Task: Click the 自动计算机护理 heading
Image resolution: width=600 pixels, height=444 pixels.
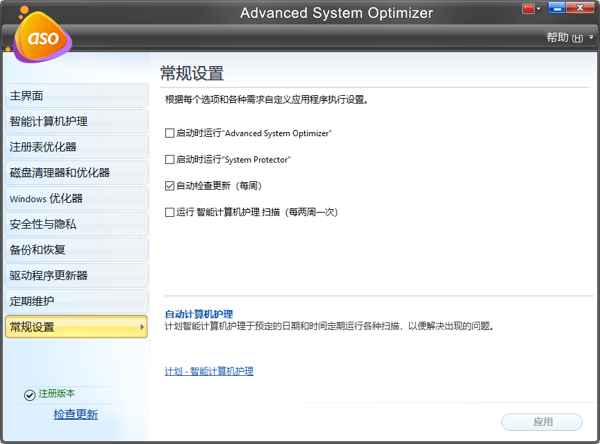Action: [x=199, y=314]
